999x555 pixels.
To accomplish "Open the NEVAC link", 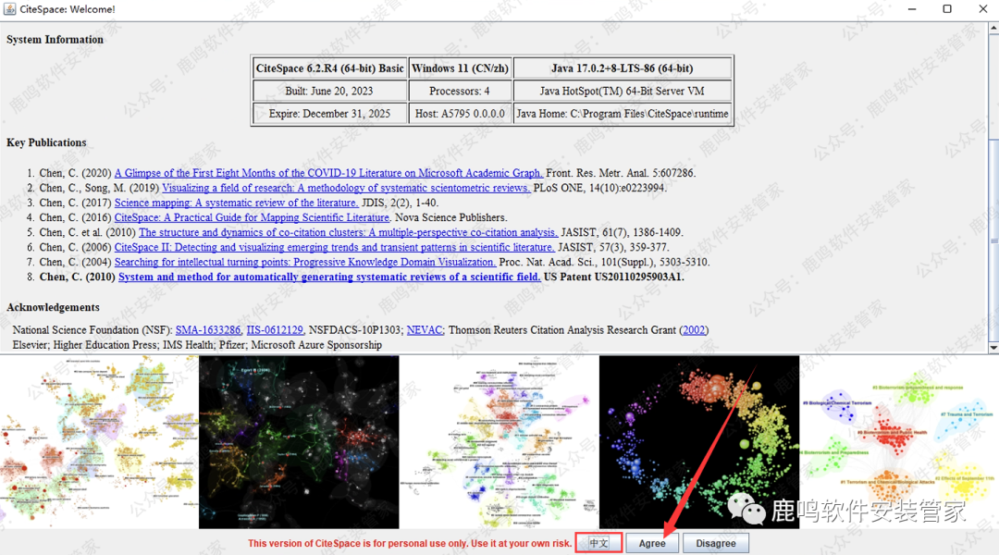I will (x=424, y=329).
